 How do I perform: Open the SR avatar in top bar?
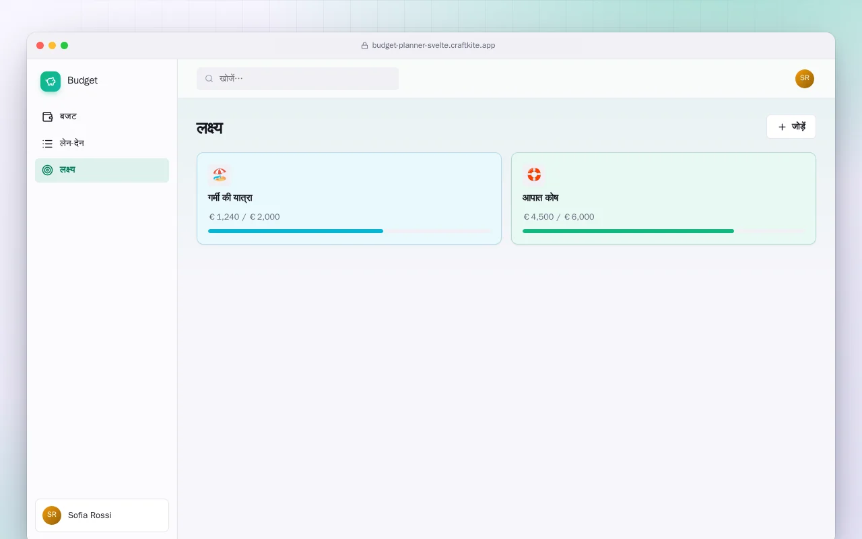point(805,79)
